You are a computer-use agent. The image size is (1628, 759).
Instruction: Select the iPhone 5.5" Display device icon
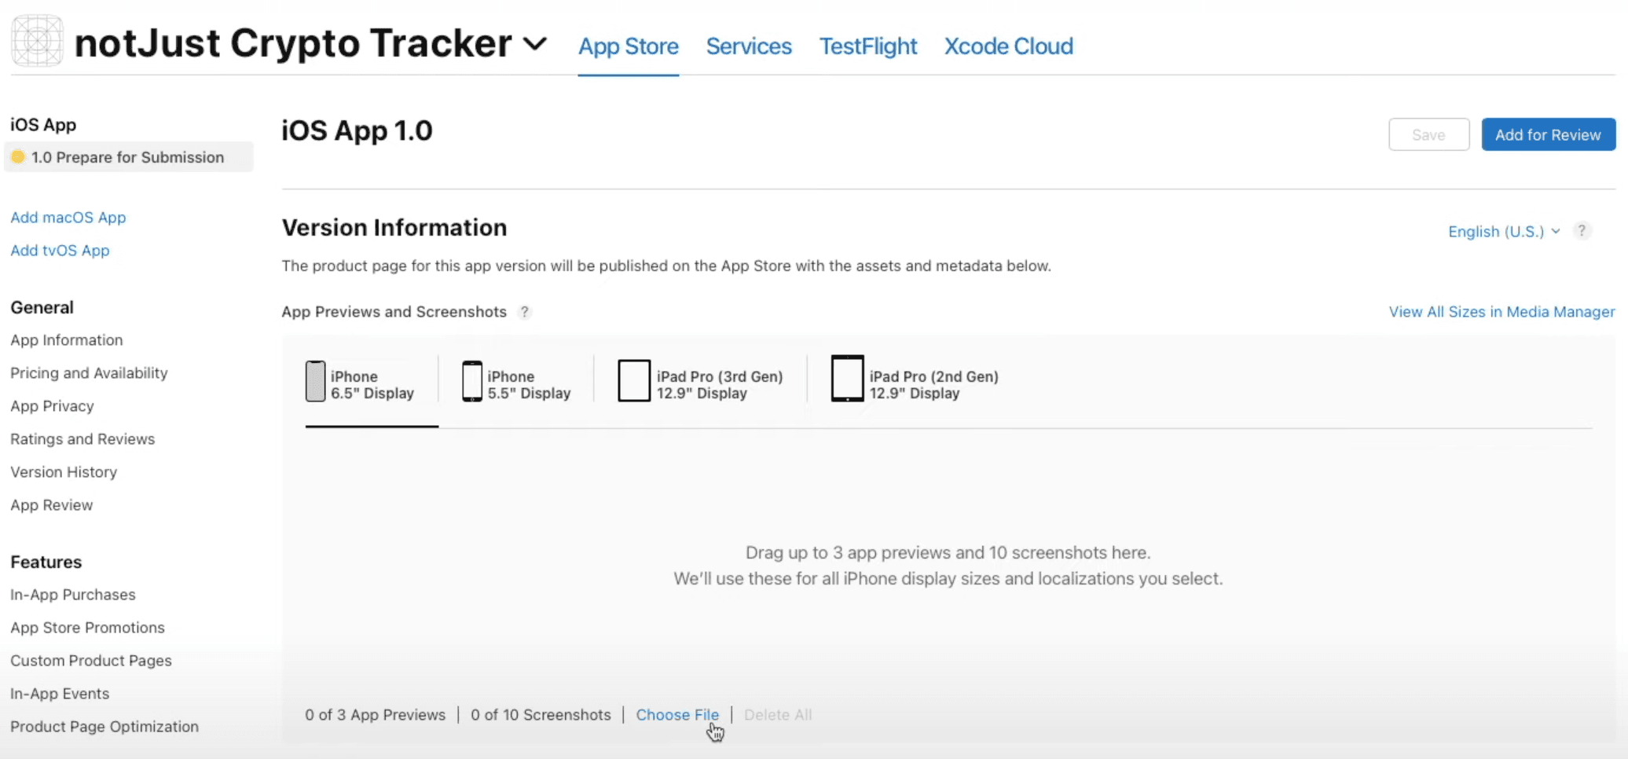click(x=472, y=380)
